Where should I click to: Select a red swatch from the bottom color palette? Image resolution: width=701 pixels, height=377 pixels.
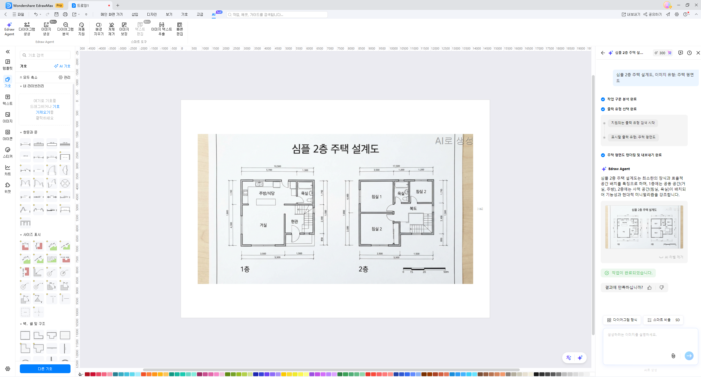[x=87, y=374]
